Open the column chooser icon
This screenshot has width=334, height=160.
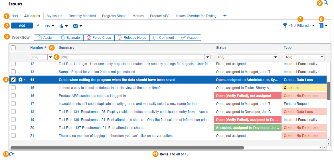(321, 26)
